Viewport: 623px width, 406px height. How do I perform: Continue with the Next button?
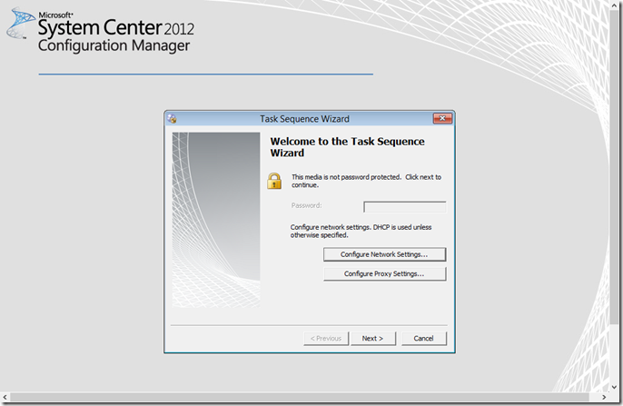tap(372, 339)
